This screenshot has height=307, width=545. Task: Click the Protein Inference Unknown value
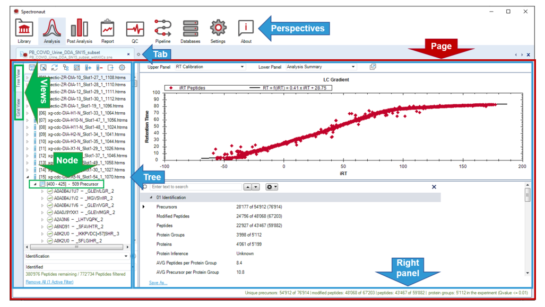[245, 254]
